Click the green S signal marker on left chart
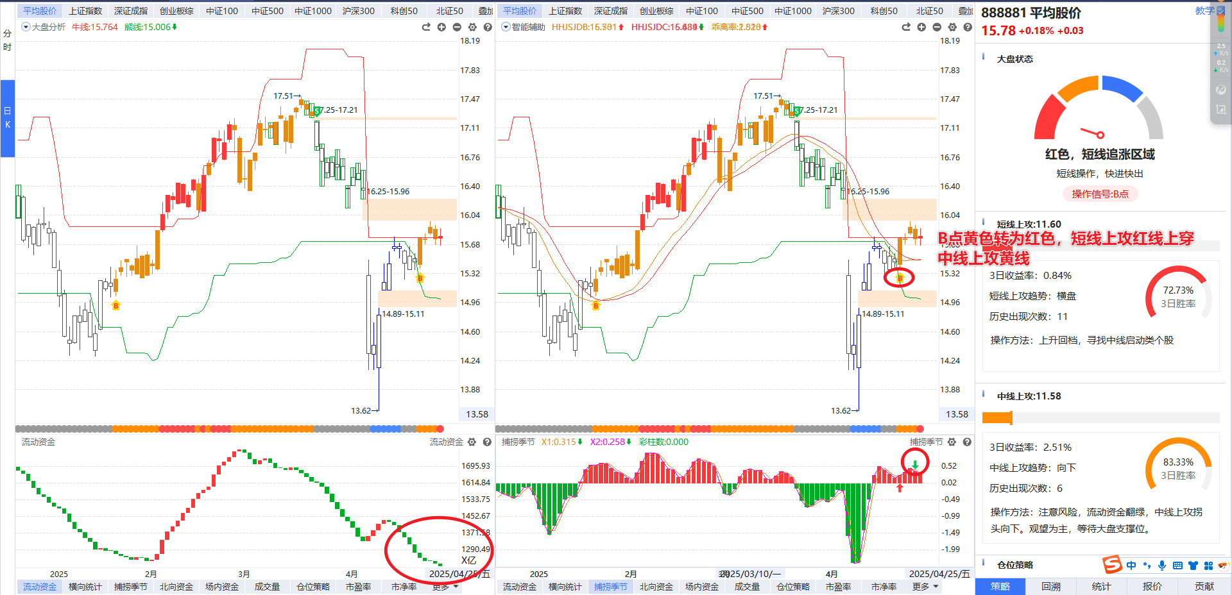1232x595 pixels. click(317, 111)
